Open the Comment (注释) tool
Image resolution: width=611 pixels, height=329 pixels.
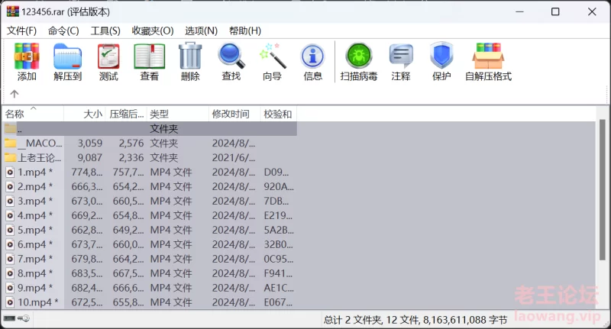click(401, 56)
